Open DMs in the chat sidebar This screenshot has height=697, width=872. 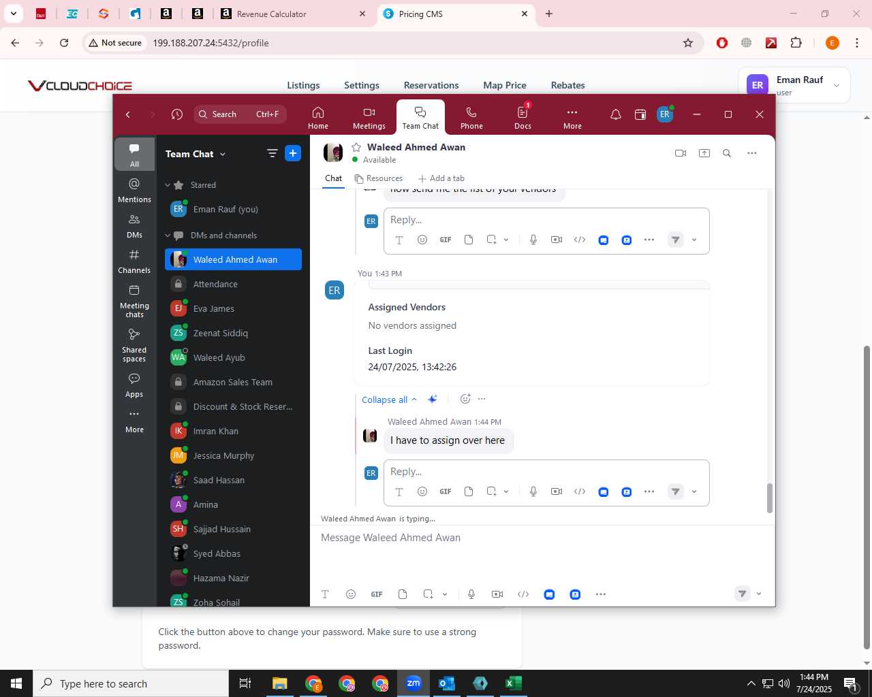(134, 226)
